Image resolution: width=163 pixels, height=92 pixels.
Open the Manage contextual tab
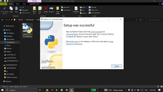34,1
